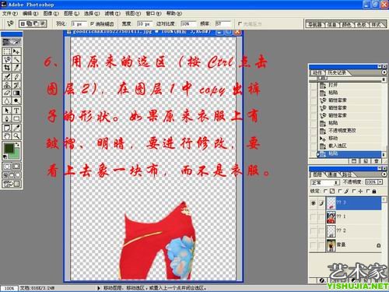The height and width of the screenshot is (292, 389).
Task: Select the Gradient tool
Action: pyautogui.click(x=16, y=93)
